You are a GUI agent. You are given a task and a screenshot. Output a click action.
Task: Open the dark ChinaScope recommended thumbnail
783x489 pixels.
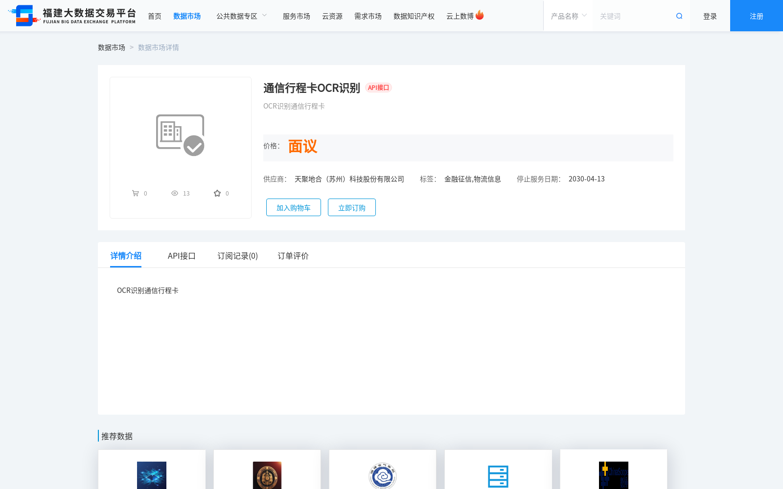[x=614, y=475]
